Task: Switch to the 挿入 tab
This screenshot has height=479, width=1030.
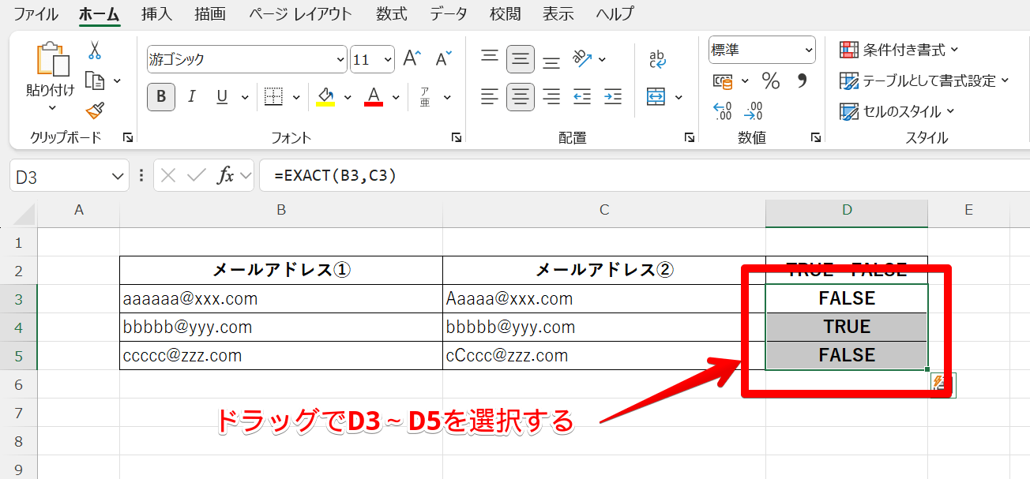Action: [156, 13]
